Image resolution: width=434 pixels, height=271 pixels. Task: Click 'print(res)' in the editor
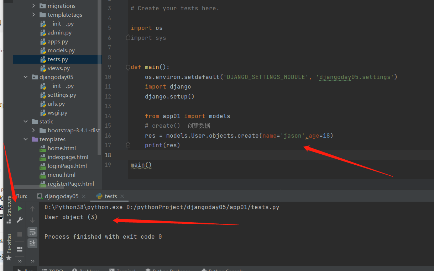click(162, 145)
